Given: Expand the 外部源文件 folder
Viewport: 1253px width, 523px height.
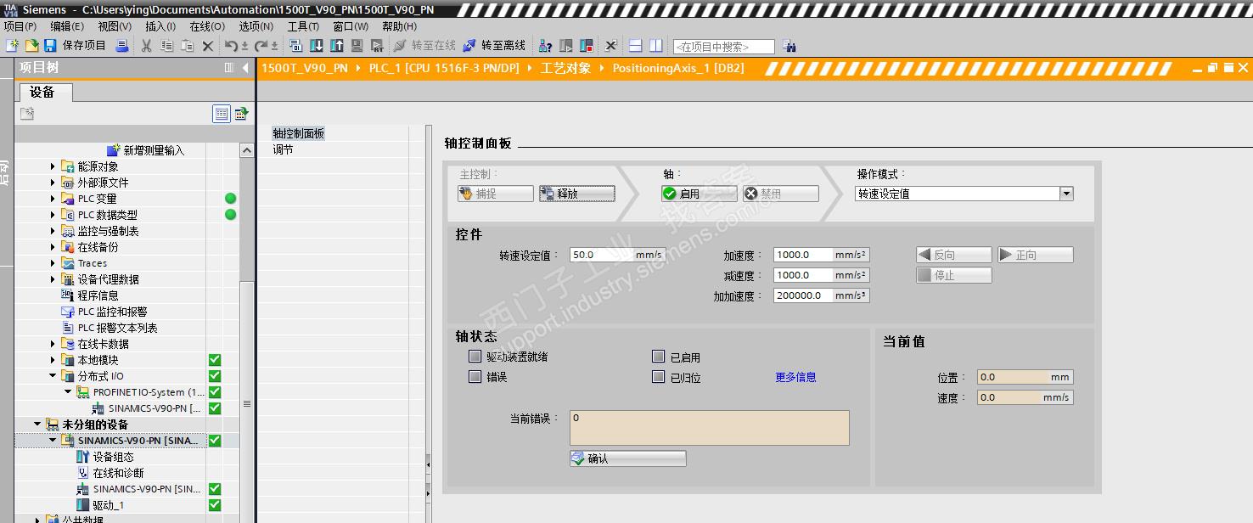Looking at the screenshot, I should click(x=53, y=183).
